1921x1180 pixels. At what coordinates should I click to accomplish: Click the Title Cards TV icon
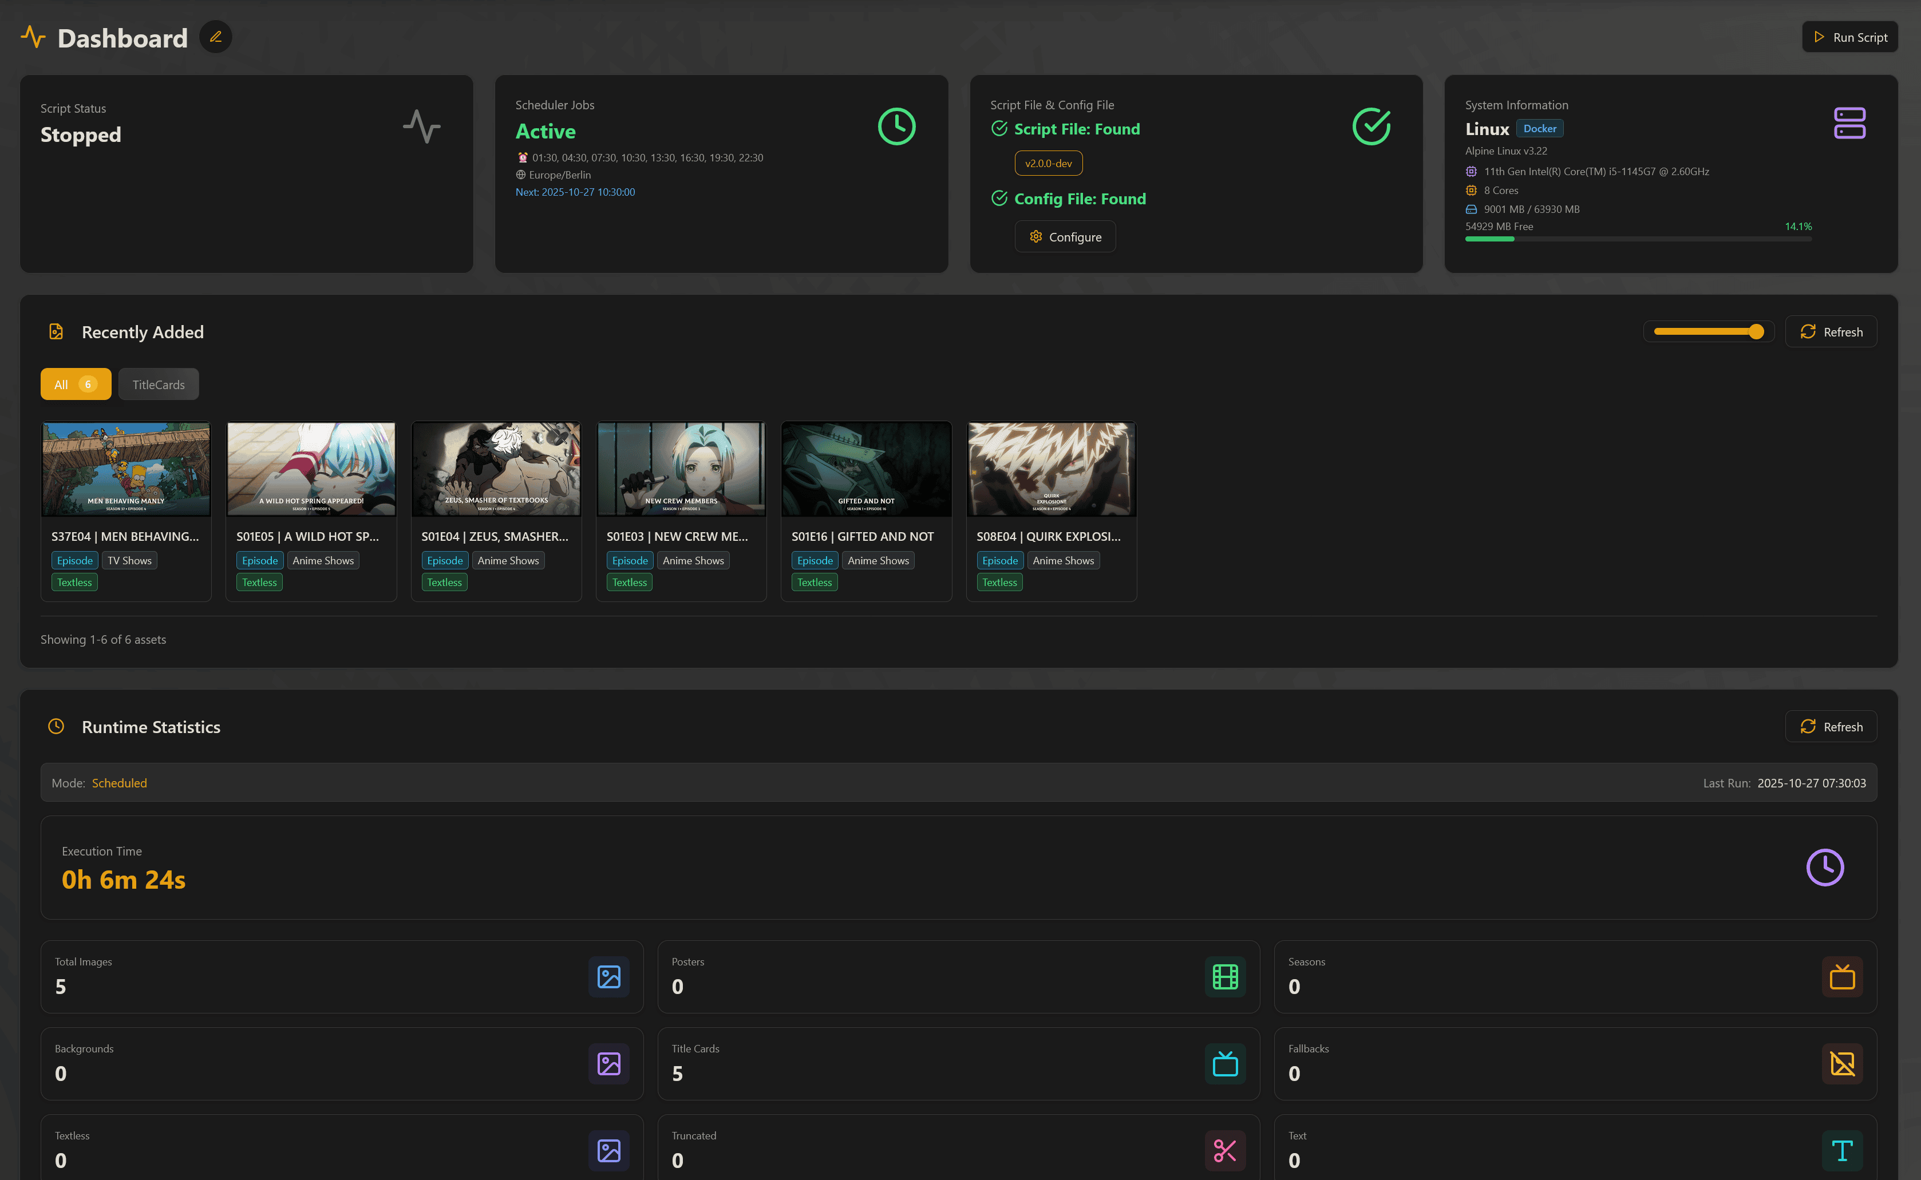(1225, 1064)
